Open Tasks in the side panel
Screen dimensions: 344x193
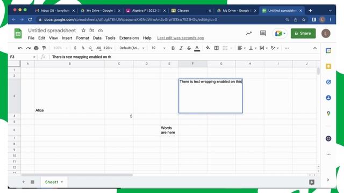328,82
